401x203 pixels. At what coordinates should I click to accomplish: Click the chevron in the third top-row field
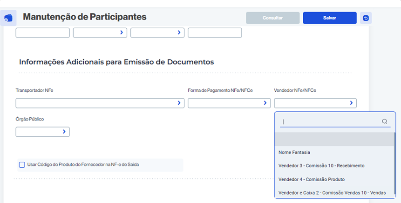click(179, 32)
